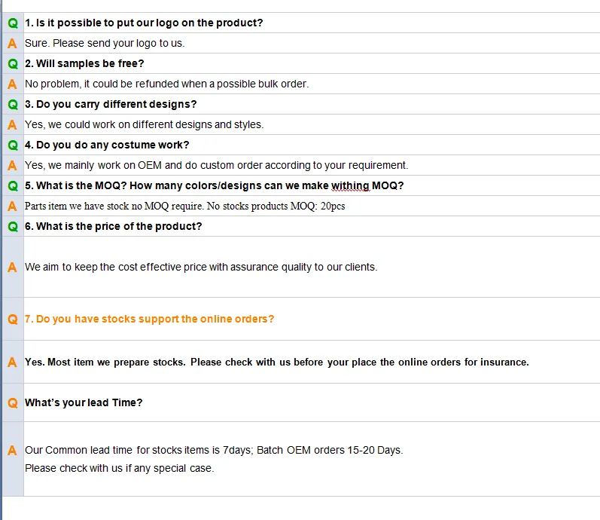Screen dimensions: 600x520
Task: Click the misspelled word 'withing' in question 5
Action: point(350,185)
